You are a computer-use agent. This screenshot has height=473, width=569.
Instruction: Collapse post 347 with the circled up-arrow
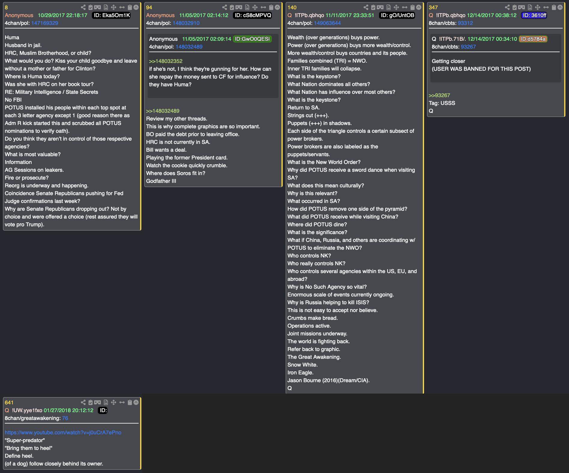560,7
